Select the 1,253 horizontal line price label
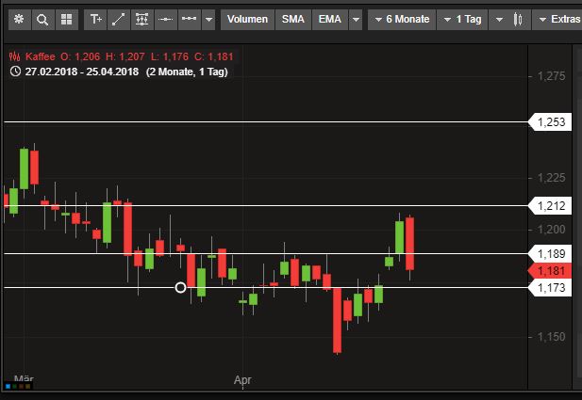This screenshot has width=582, height=400. 551,122
